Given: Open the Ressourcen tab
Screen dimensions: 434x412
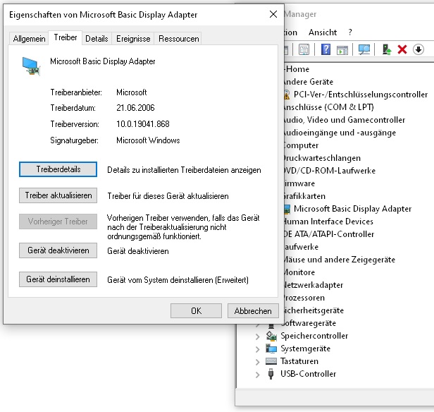Looking at the screenshot, I should pos(179,39).
